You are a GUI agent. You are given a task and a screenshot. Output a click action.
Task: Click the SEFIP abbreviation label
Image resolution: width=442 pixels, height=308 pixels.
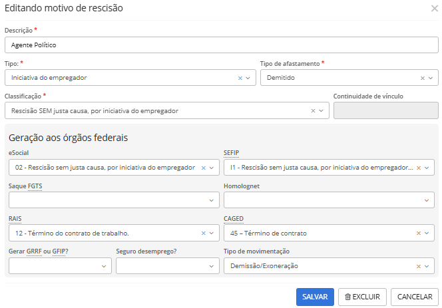point(231,153)
